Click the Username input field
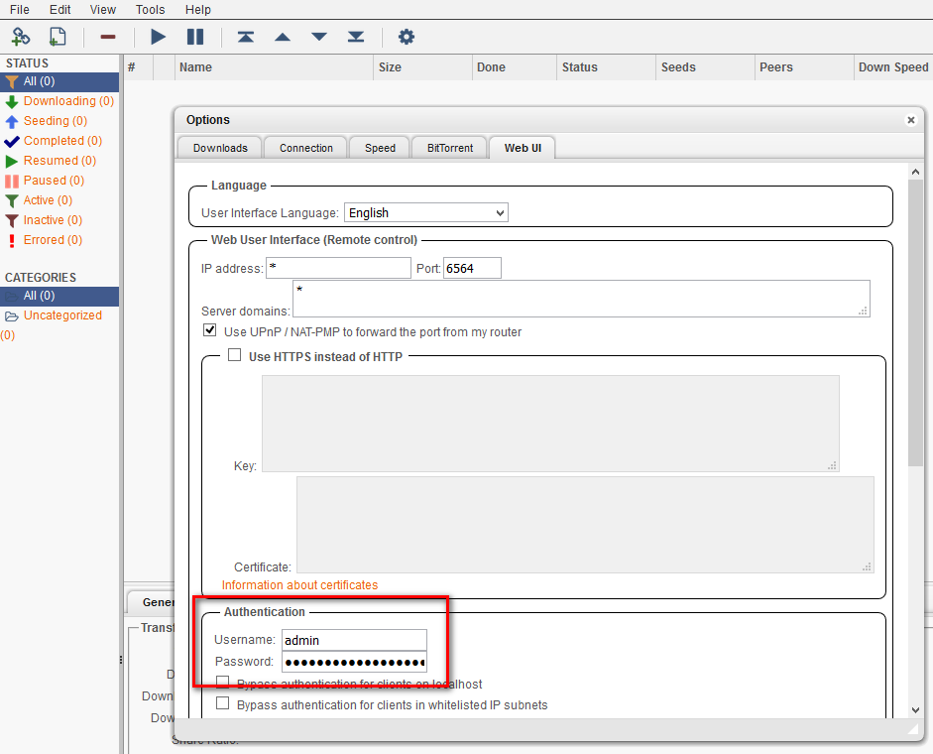 pyautogui.click(x=354, y=640)
